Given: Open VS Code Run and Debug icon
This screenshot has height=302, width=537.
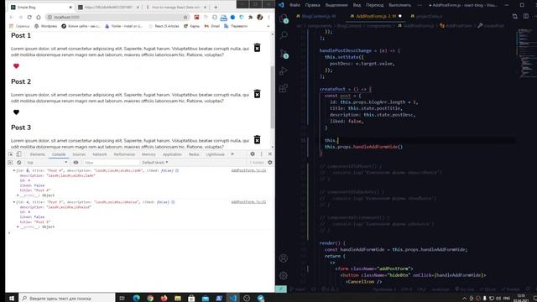Looking at the screenshot, I should pos(284,70).
